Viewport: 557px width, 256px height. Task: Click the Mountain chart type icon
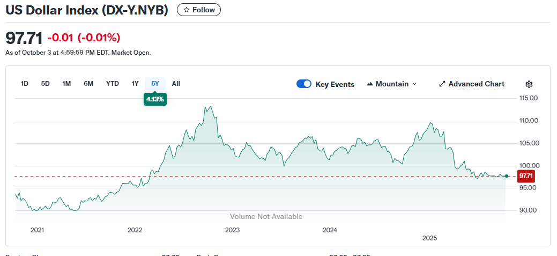[x=370, y=84]
